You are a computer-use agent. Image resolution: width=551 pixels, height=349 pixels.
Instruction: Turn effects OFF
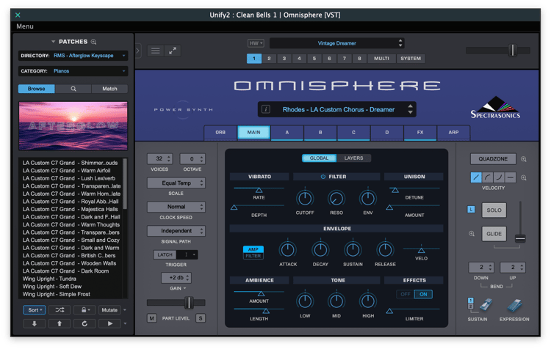pyautogui.click(x=405, y=294)
